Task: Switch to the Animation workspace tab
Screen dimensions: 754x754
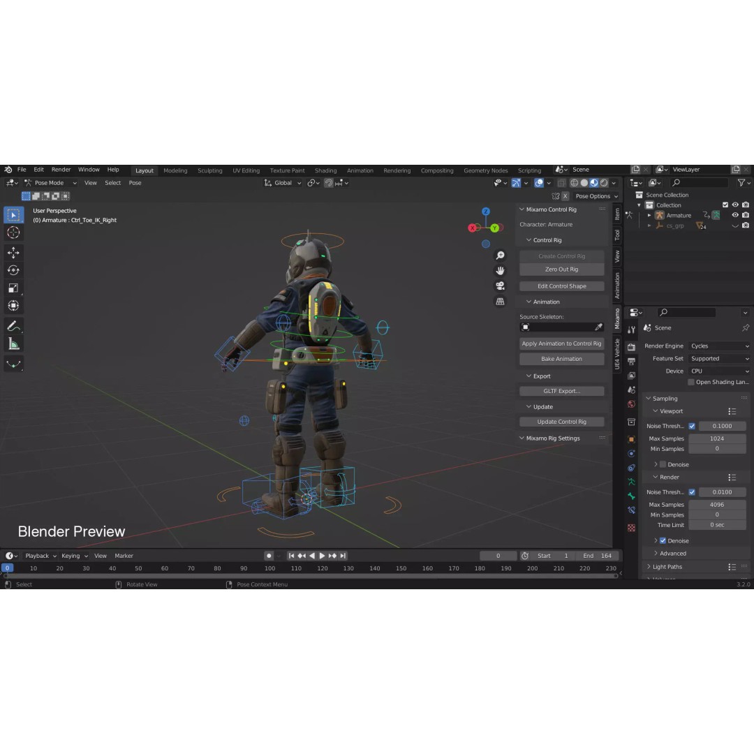Action: coord(360,171)
